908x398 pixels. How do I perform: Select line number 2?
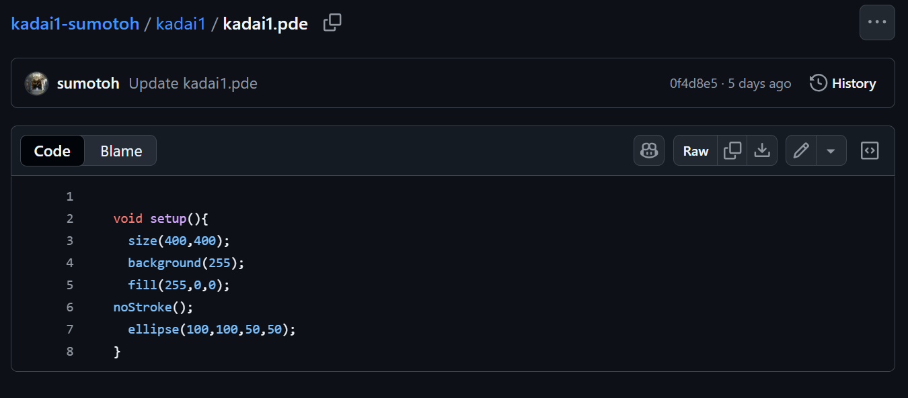point(70,218)
